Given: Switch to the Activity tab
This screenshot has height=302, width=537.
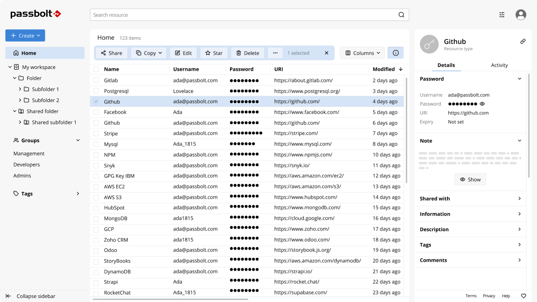Looking at the screenshot, I should coord(499,65).
